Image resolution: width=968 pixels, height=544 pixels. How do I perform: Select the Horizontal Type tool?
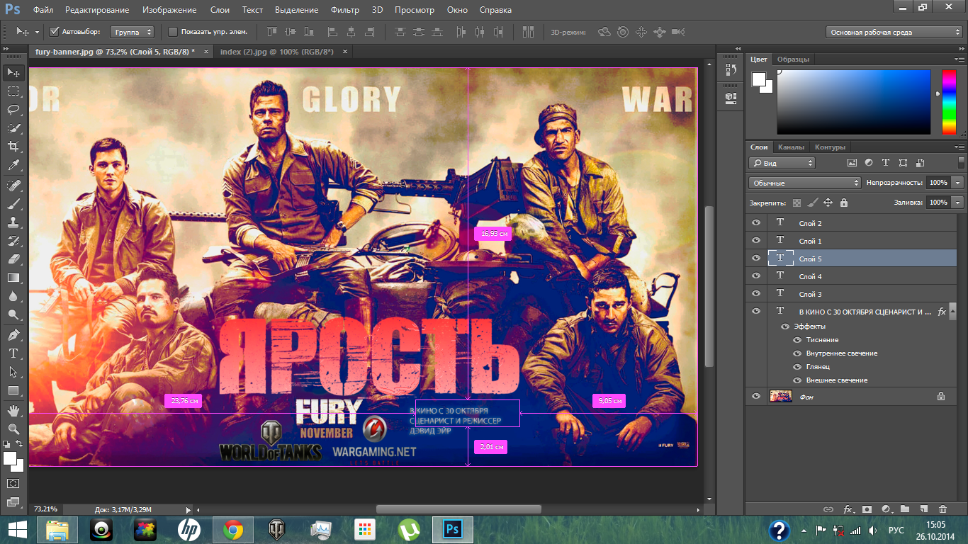coord(13,353)
